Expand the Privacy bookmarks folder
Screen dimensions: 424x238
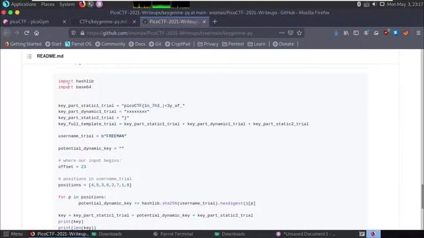coord(207,44)
